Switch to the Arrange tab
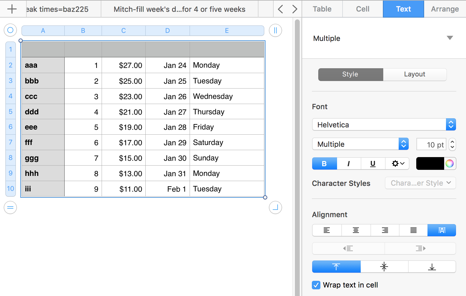Viewport: 466px width, 296px height. click(445, 9)
